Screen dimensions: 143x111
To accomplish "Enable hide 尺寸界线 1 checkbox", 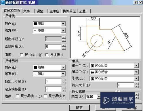I will [18, 96].
